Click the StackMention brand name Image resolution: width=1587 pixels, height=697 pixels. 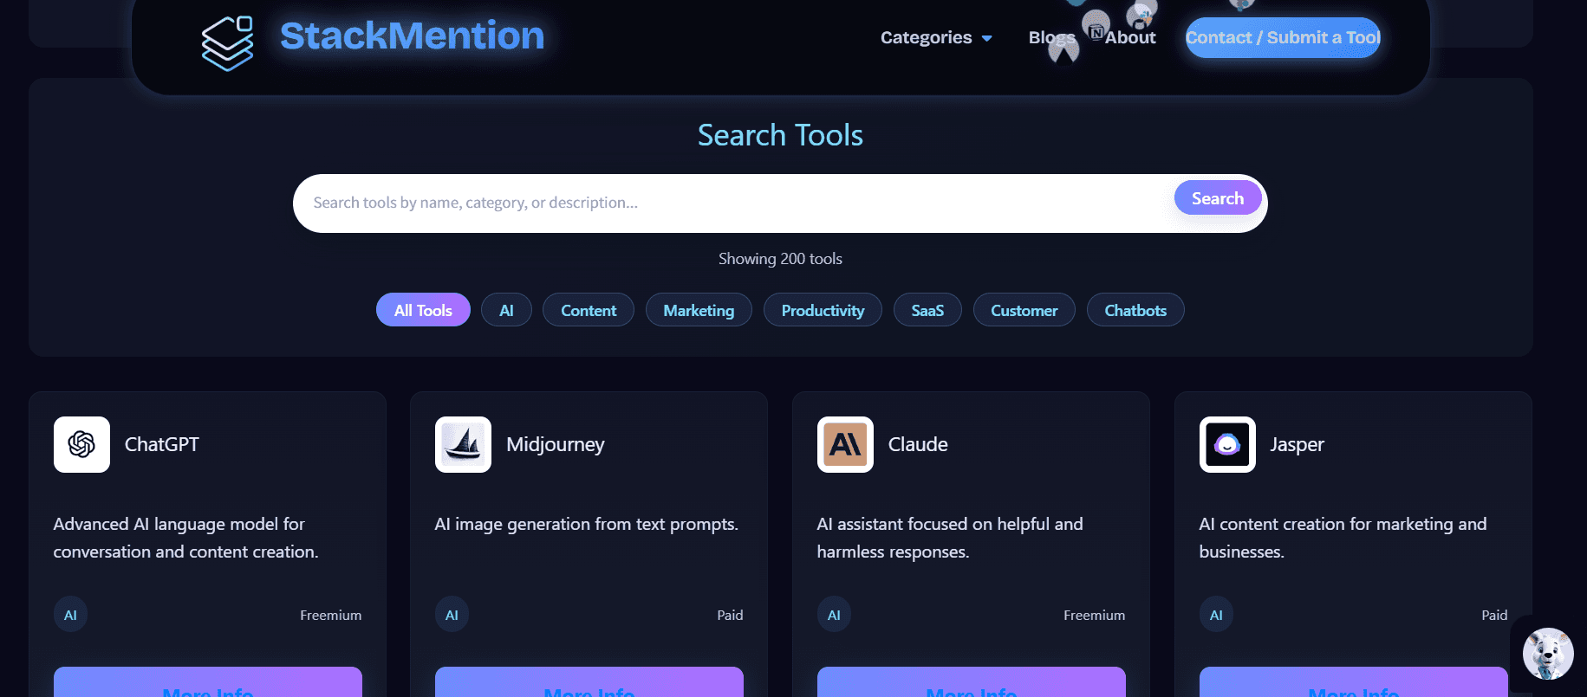point(413,35)
